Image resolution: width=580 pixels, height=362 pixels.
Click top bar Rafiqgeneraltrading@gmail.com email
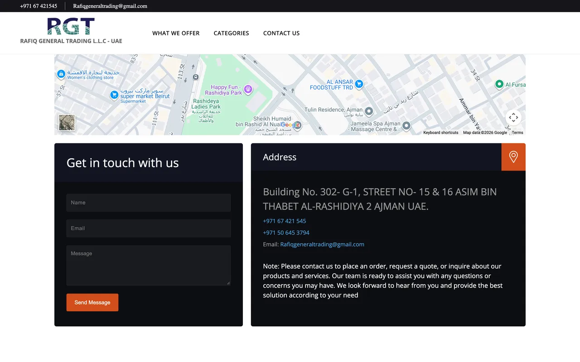click(110, 6)
